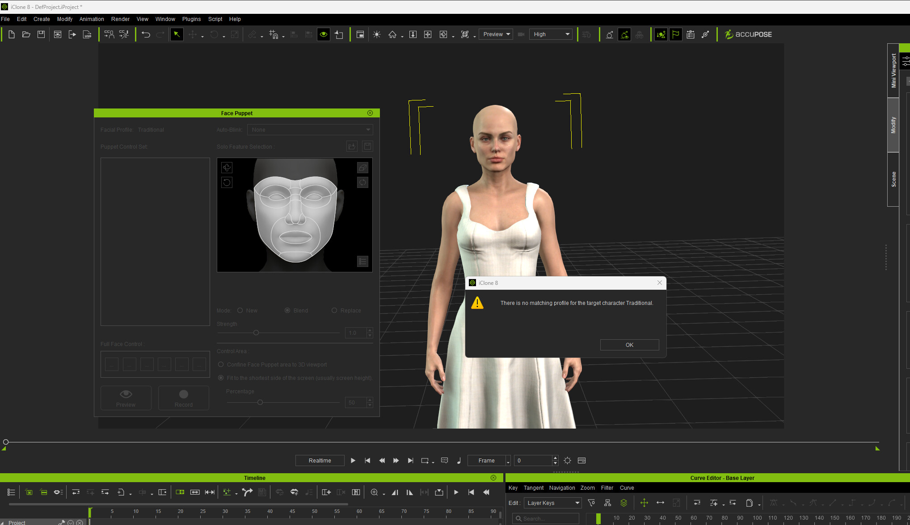Click the Open Project folder icon

click(x=26, y=34)
